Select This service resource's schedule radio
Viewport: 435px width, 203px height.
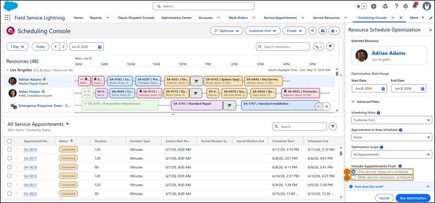(x=354, y=172)
